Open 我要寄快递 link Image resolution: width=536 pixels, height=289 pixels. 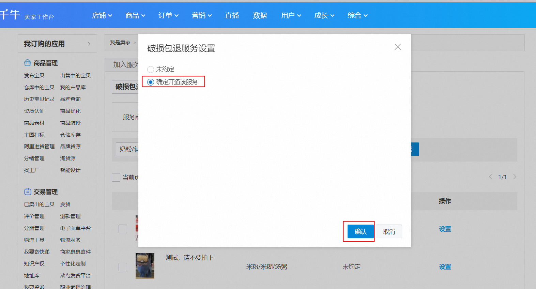pyautogui.click(x=36, y=252)
